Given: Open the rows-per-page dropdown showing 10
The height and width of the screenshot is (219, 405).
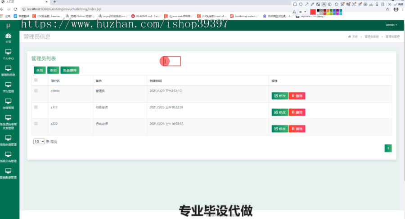Looking at the screenshot, I should coord(39,142).
